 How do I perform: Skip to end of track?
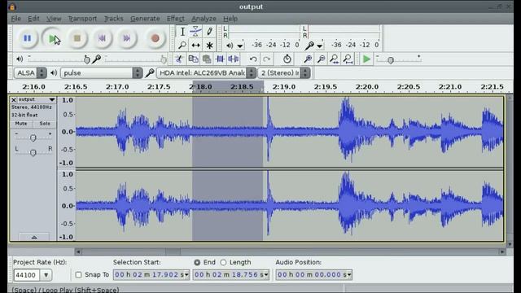point(127,38)
